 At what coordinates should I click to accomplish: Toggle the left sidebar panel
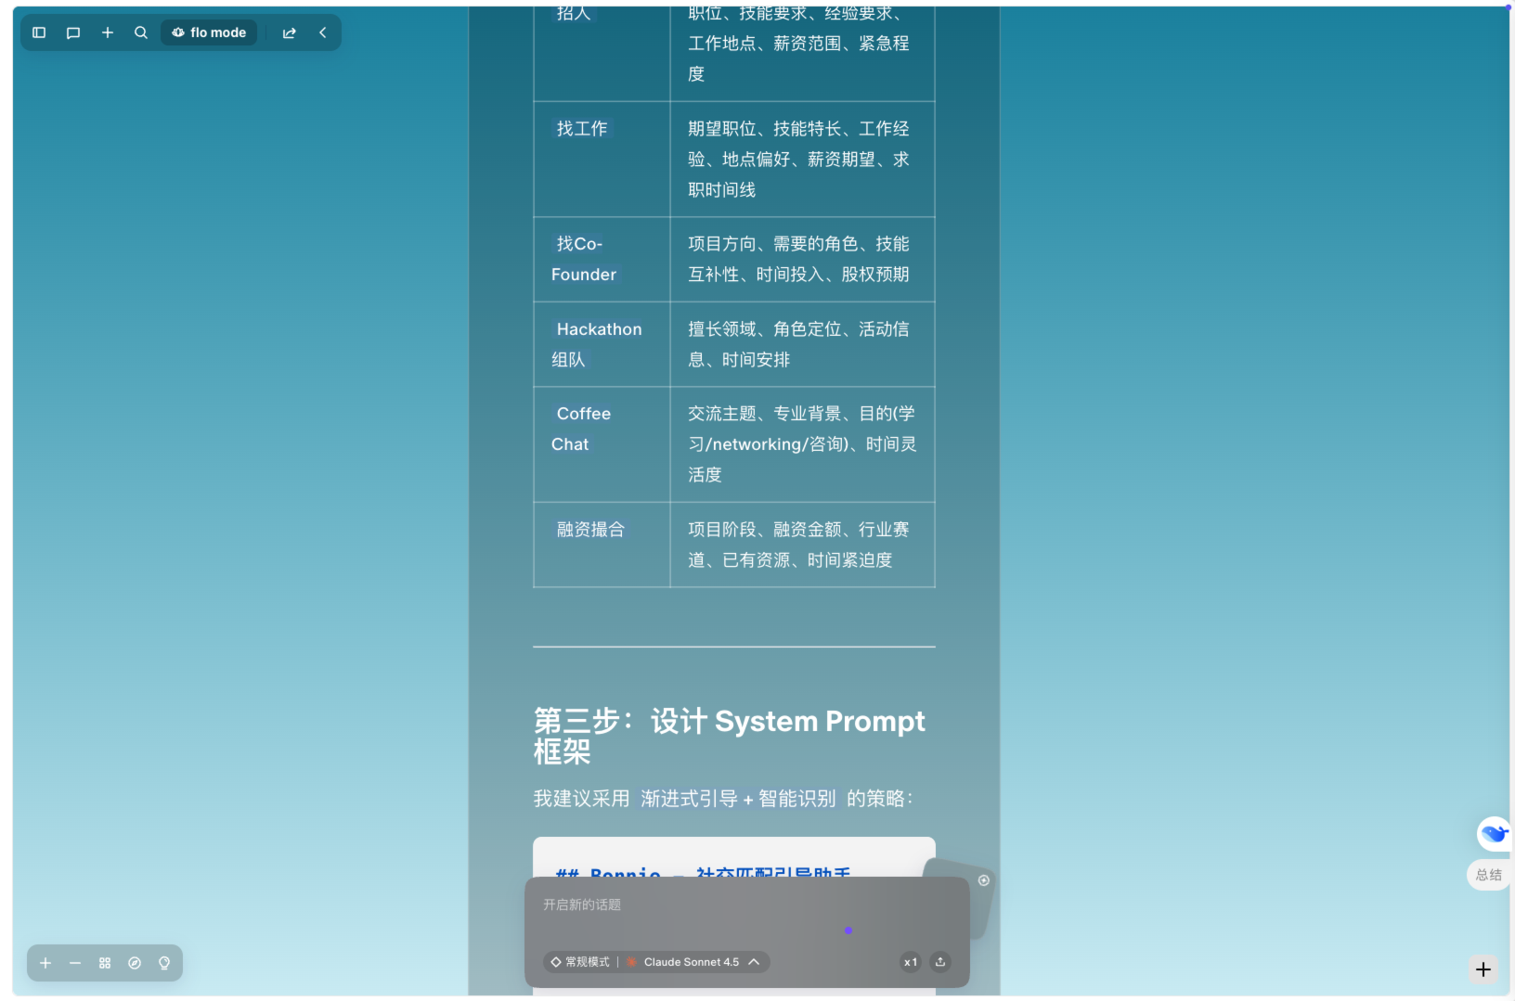39,32
